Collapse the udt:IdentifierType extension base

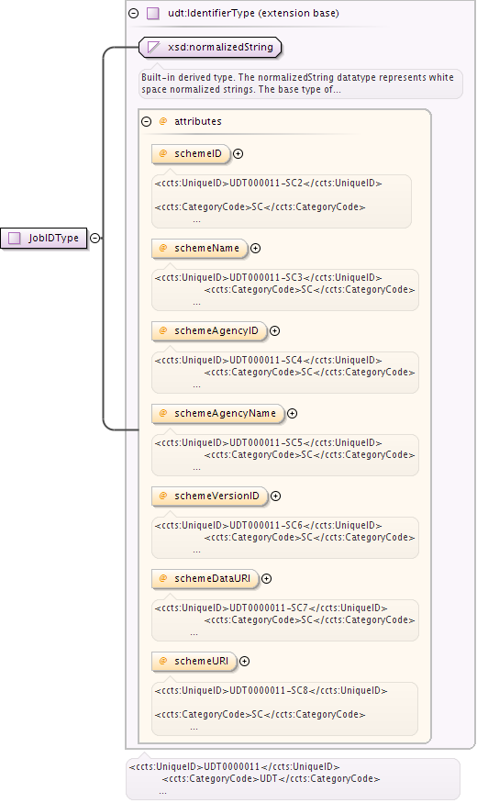pyautogui.click(x=134, y=14)
